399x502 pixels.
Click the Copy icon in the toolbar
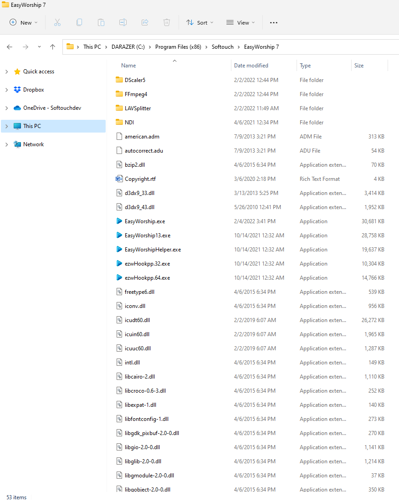click(79, 22)
